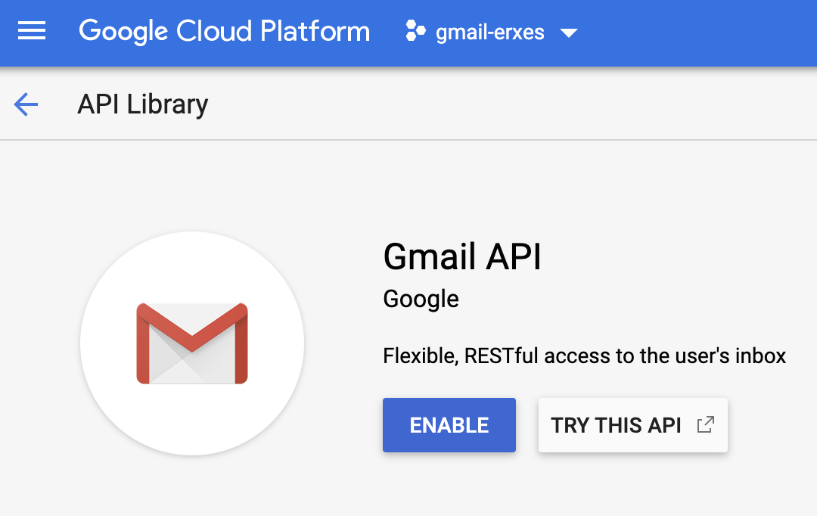Click the word Google in the header logo
The image size is (817, 531).
coord(124,31)
